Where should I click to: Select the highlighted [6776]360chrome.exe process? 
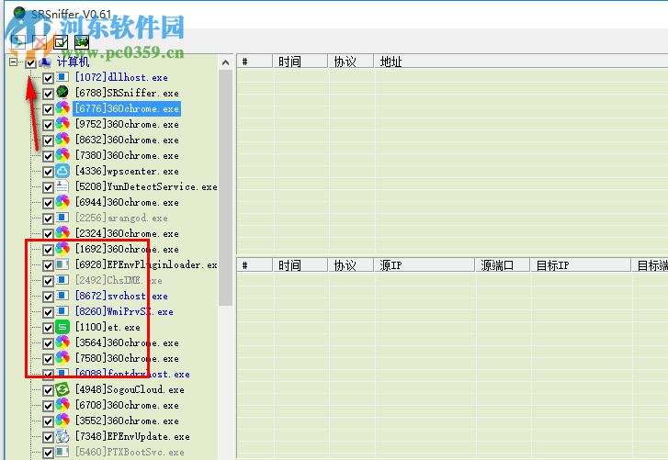(x=127, y=108)
